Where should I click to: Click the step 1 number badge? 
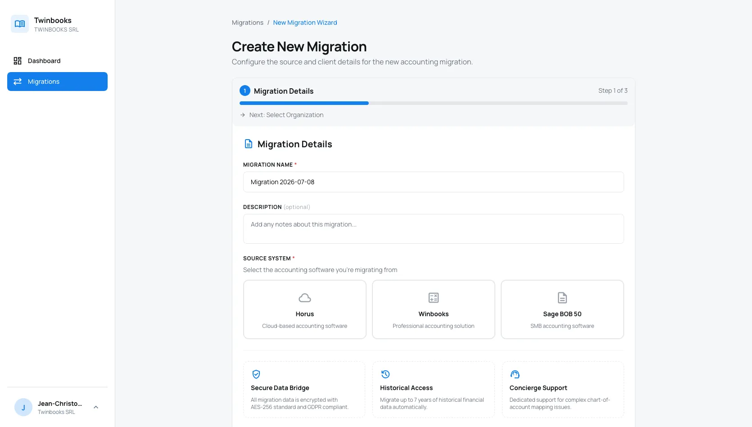click(x=245, y=91)
